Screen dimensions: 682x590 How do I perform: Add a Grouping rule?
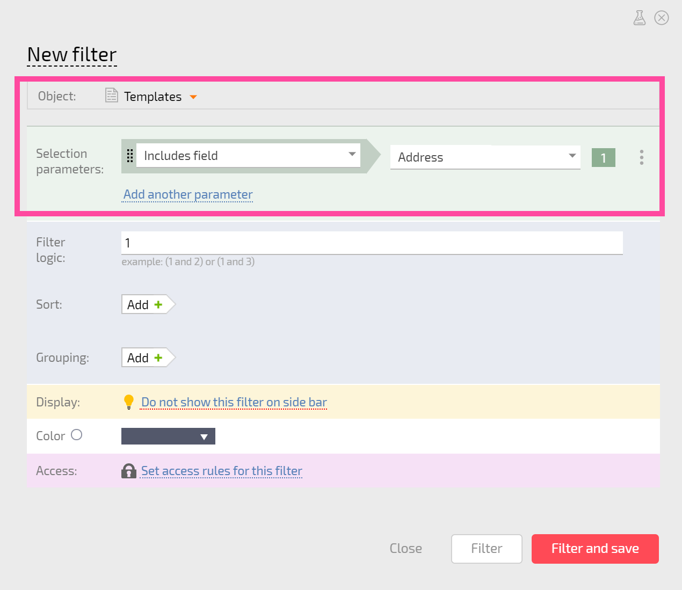148,358
